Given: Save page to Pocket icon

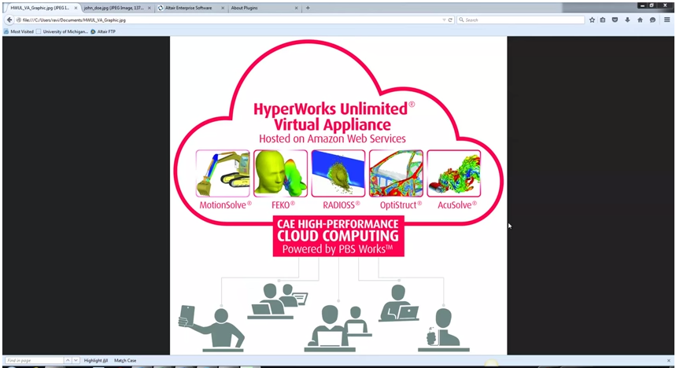Looking at the screenshot, I should point(615,20).
